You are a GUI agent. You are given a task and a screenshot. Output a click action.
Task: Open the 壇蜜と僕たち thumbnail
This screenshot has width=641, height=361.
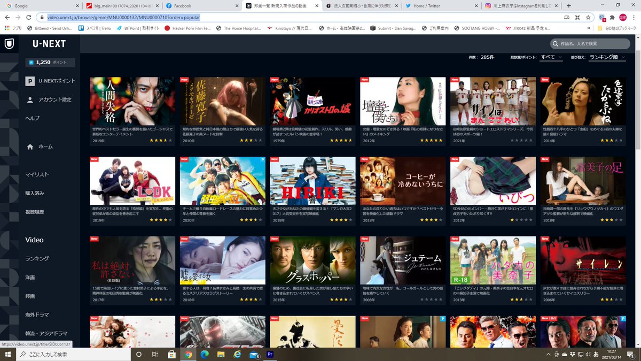point(403,101)
